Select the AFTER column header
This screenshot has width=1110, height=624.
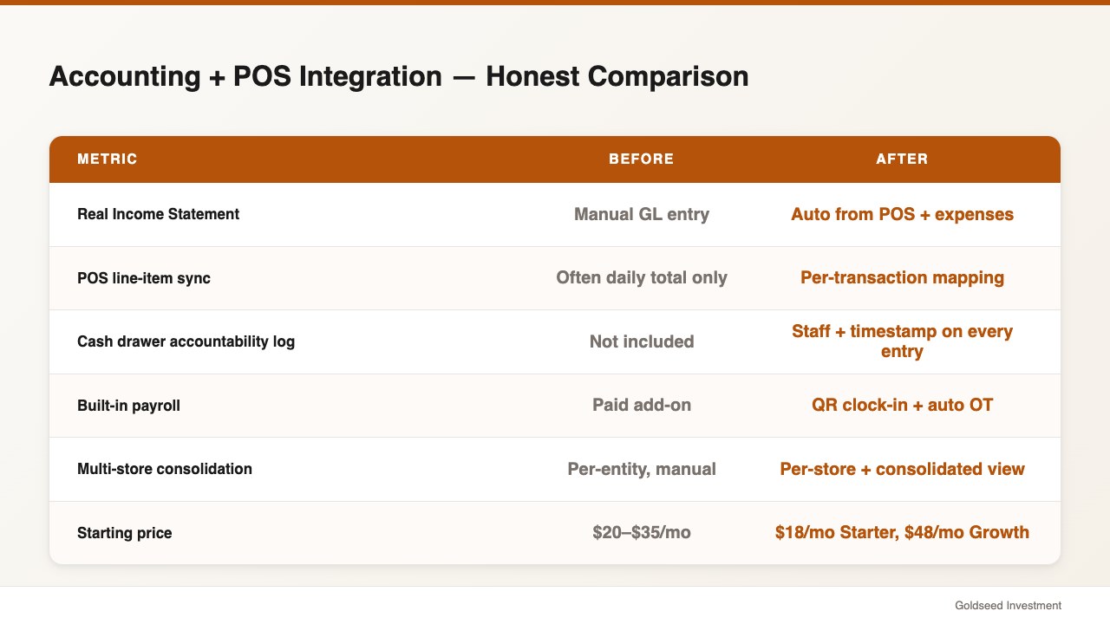[x=902, y=159]
